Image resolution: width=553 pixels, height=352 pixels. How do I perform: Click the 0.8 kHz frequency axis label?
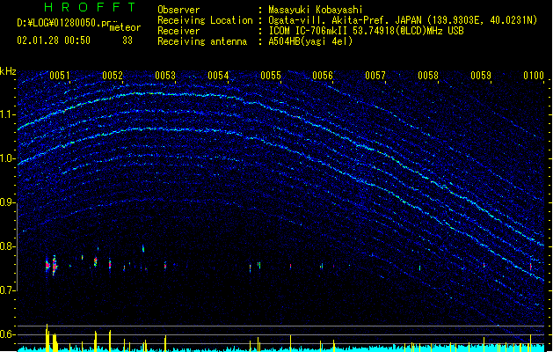pos(8,246)
